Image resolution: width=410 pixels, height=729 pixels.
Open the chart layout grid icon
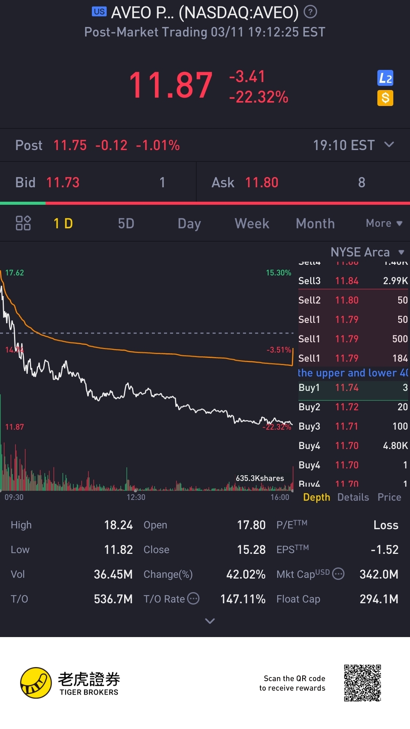[x=23, y=223]
